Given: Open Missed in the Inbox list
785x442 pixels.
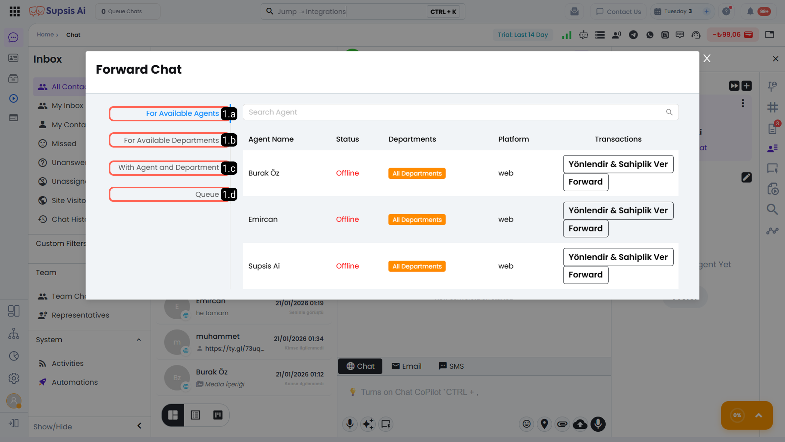Looking at the screenshot, I should tap(64, 144).
